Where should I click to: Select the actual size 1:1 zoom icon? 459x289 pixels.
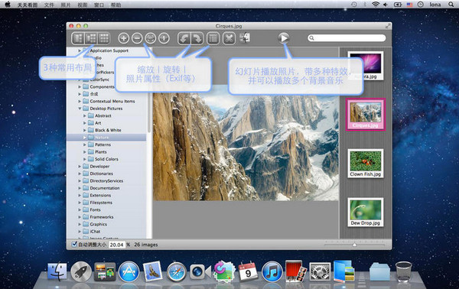click(x=164, y=38)
